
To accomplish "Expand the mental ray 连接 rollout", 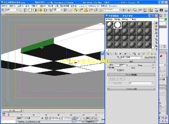I will click(131, 89).
